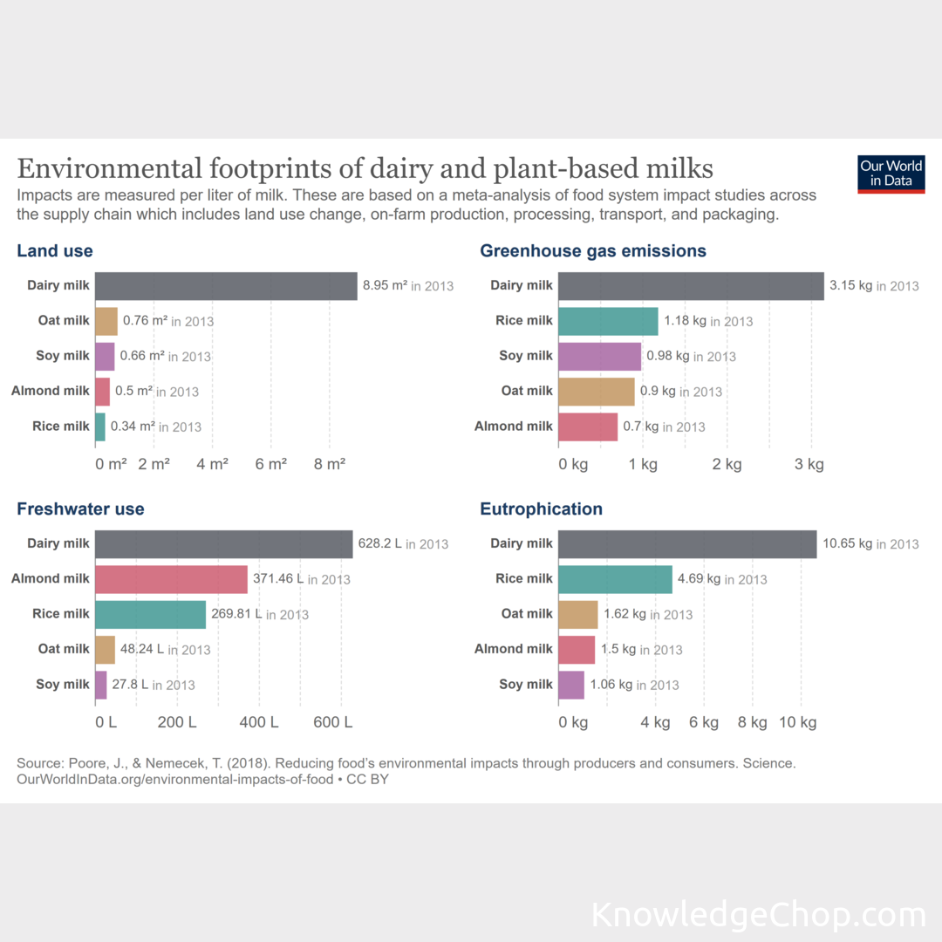
Task: Click the KnowledgeChop.com watermark
Action: point(758,916)
